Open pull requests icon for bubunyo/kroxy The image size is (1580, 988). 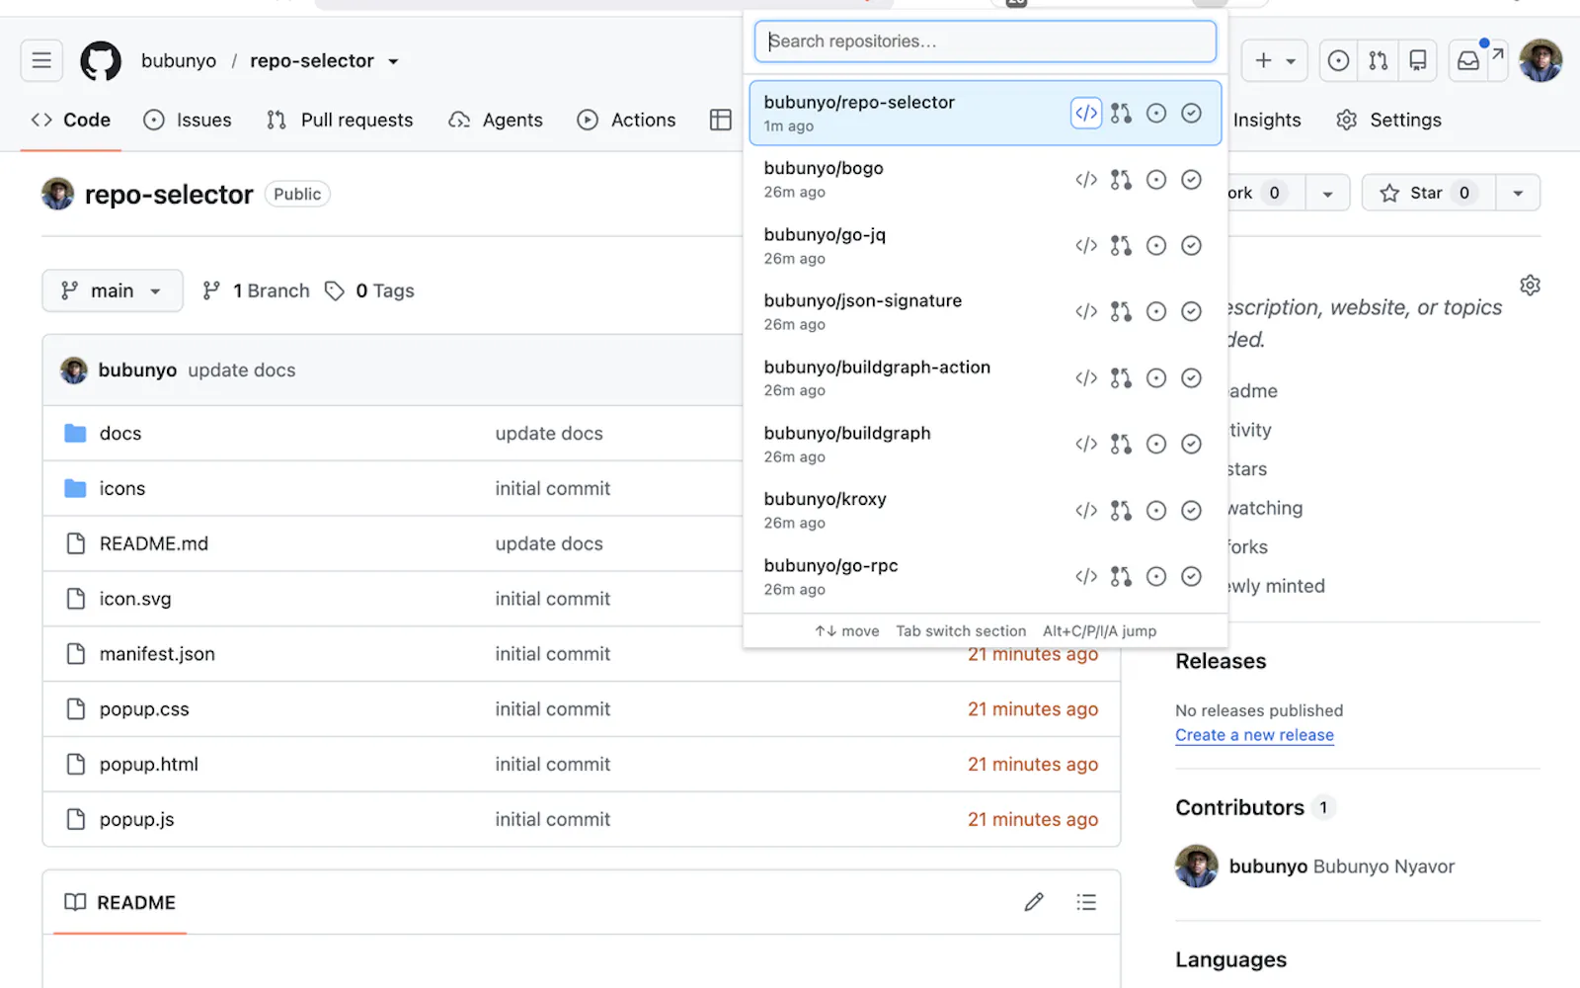tap(1121, 511)
